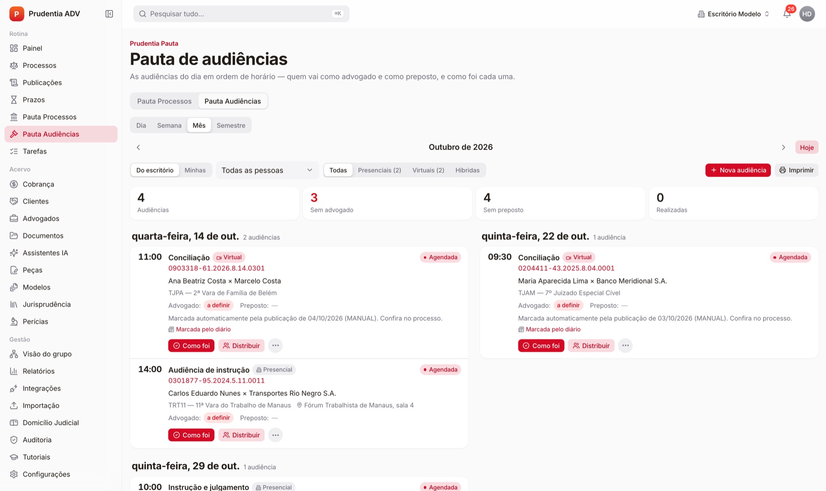Go to the previous month
826x491 pixels.
pos(138,147)
